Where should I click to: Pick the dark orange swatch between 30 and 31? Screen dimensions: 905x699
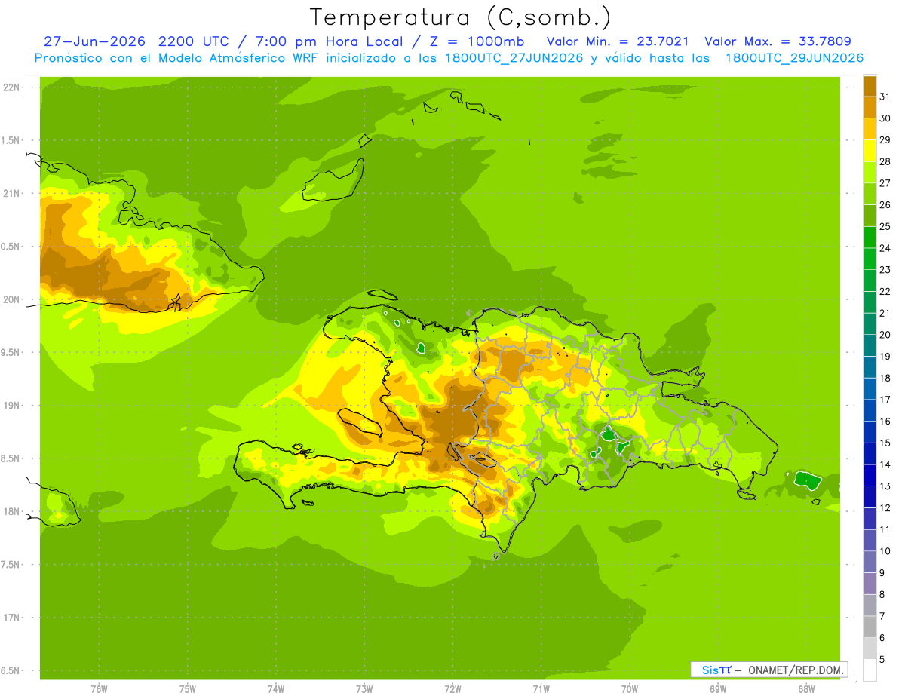[x=870, y=108]
